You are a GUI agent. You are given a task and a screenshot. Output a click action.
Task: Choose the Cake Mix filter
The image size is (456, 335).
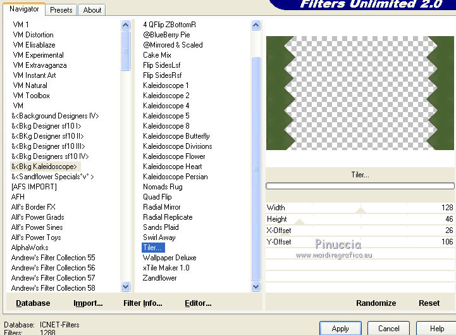(157, 55)
